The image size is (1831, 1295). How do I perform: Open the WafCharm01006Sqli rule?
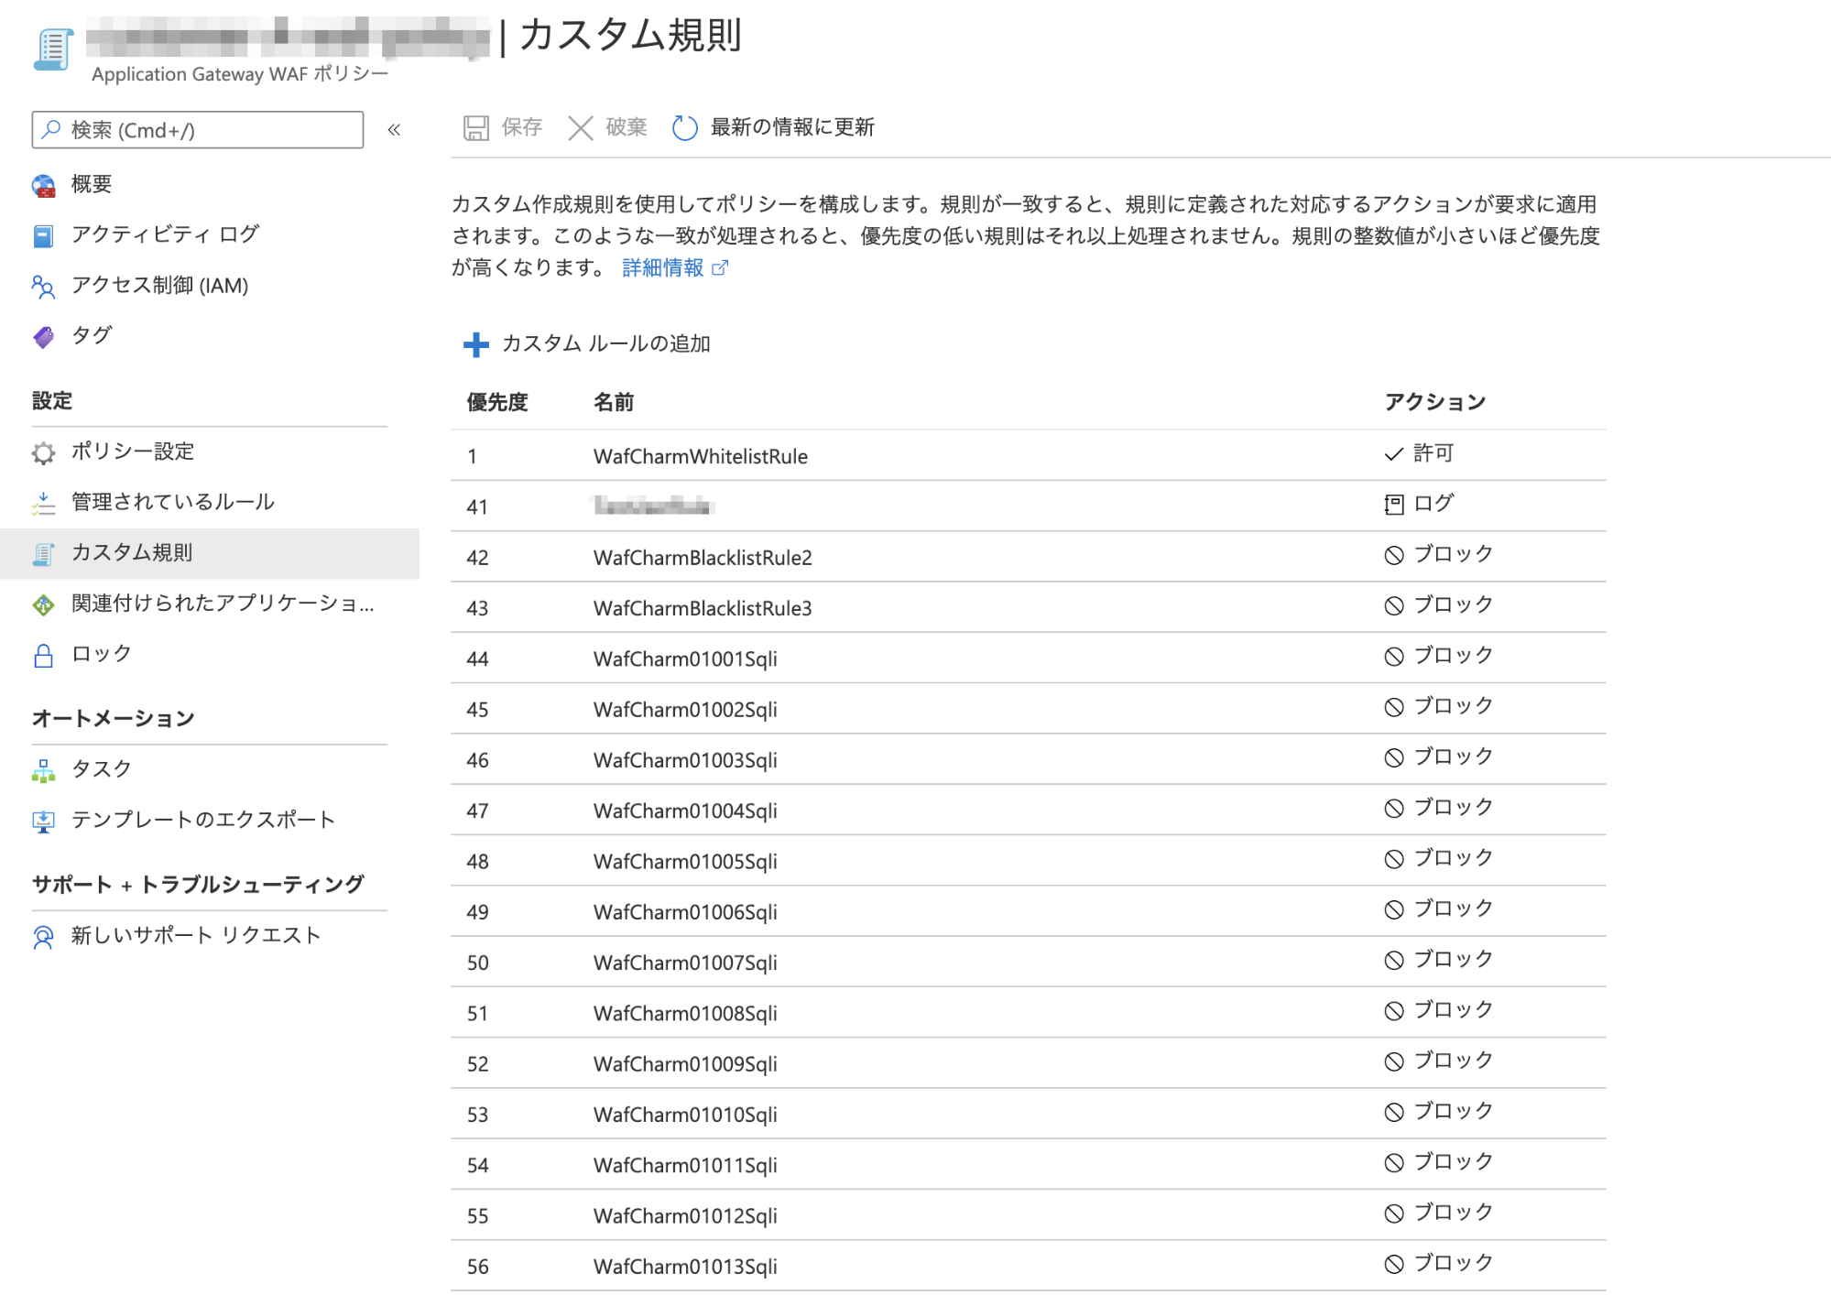point(685,912)
